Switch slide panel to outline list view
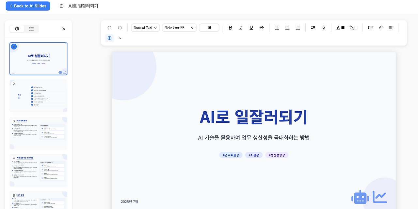 pyautogui.click(x=31, y=29)
